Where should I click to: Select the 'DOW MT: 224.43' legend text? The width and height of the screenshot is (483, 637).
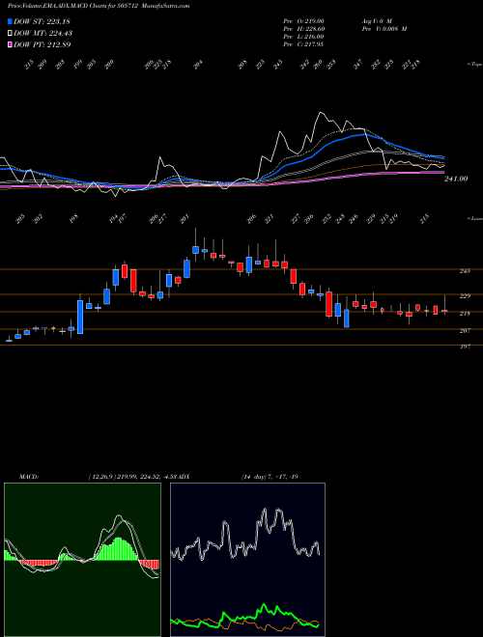click(43, 33)
